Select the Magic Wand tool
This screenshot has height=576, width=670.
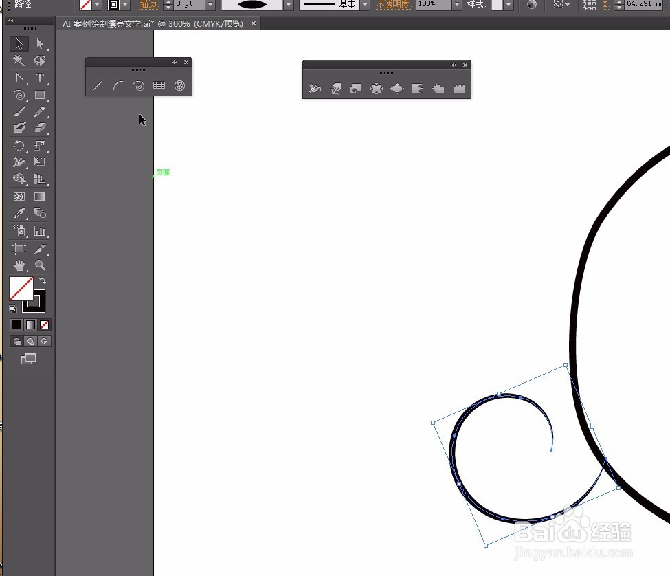[x=19, y=60]
